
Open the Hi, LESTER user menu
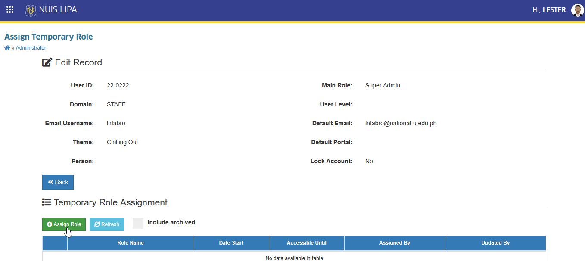click(549, 10)
